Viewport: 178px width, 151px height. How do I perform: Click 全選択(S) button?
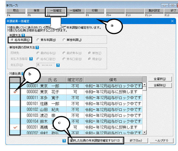point(160,79)
